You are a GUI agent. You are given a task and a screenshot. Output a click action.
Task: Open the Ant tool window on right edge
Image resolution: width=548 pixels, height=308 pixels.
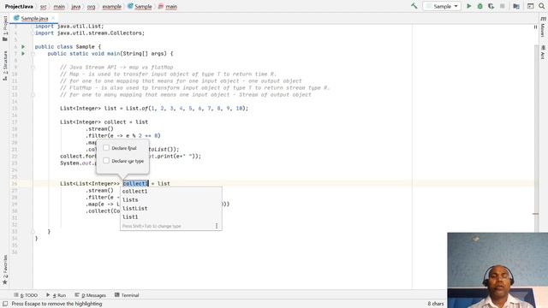click(x=543, y=52)
